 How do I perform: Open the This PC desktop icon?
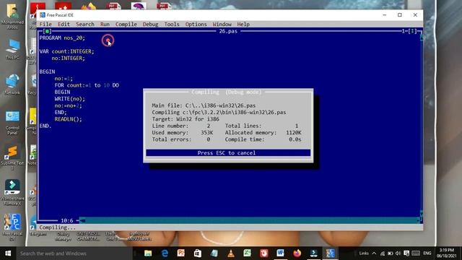coord(12,49)
